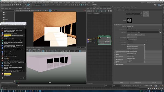Toggle snap to points magnet icon
Image resolution: width=164 pixels, height=92 pixels.
(40, 5)
